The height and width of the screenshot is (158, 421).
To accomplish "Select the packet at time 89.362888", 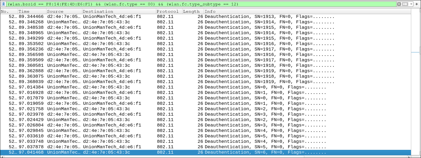I will point(206,71).
